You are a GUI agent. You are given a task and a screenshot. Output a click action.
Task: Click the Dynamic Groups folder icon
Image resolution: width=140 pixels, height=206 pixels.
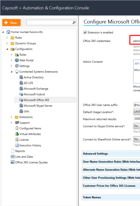pyautogui.click(x=12, y=43)
